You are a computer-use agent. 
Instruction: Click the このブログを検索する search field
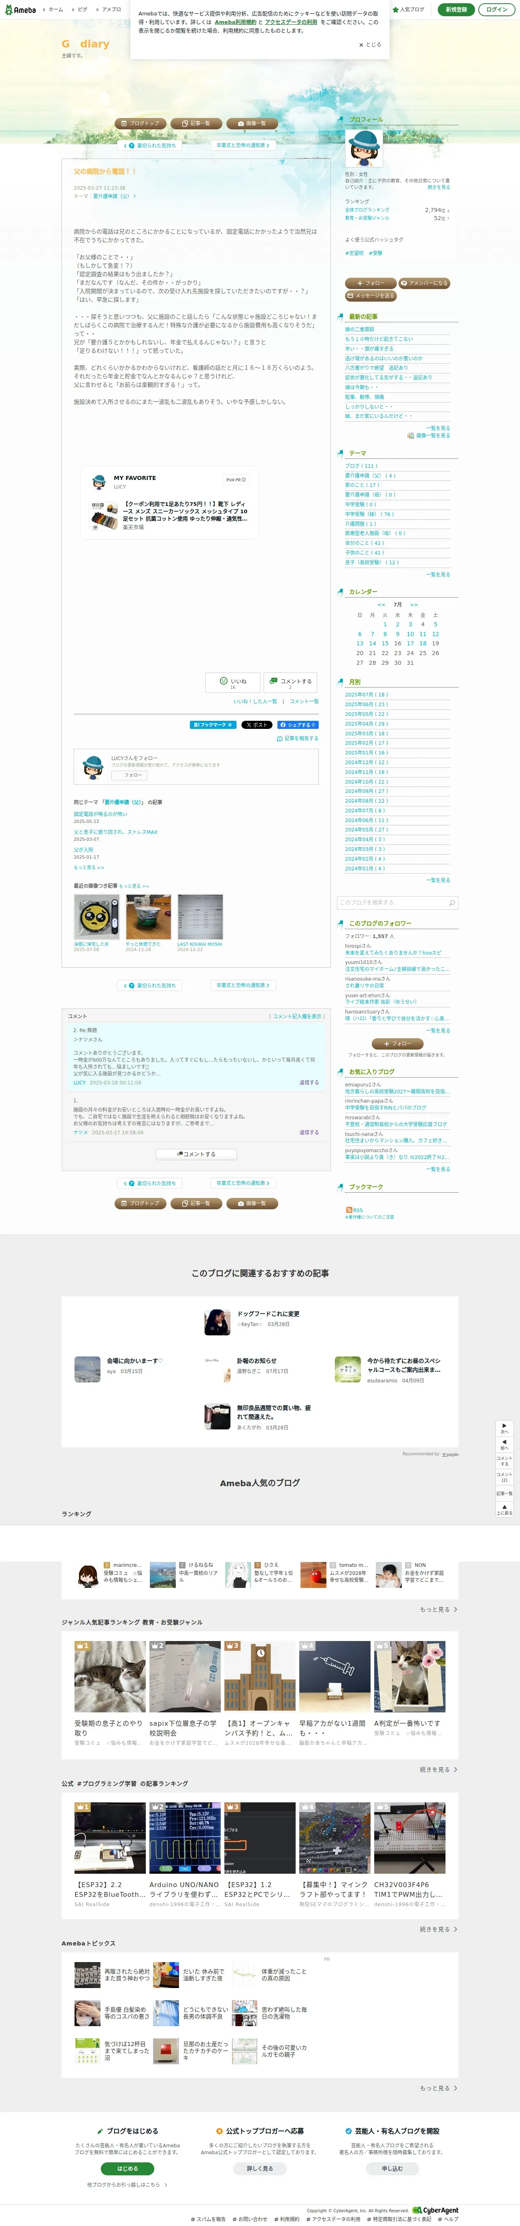click(391, 903)
